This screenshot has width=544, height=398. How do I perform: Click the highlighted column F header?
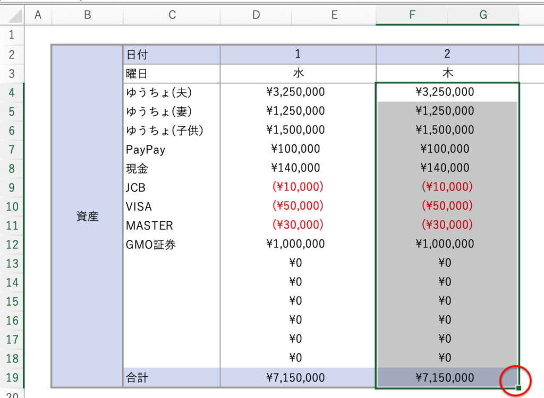[x=412, y=15]
